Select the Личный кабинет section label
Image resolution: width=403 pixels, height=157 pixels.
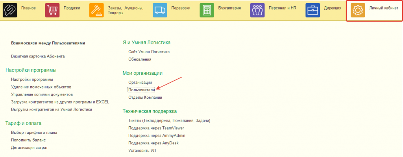click(384, 8)
